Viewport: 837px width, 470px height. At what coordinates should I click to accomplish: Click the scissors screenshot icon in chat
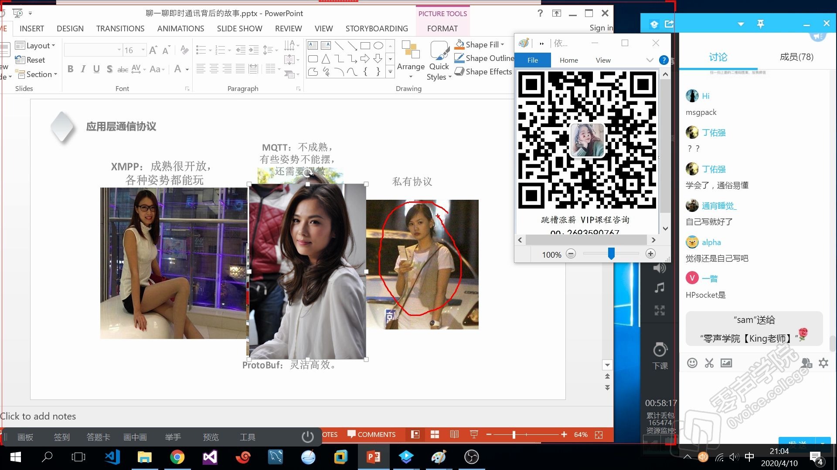tap(709, 363)
